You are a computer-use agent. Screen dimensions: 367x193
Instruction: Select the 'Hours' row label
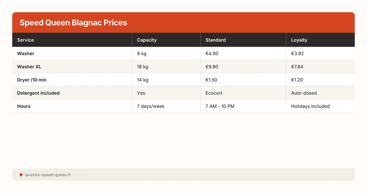coord(23,106)
